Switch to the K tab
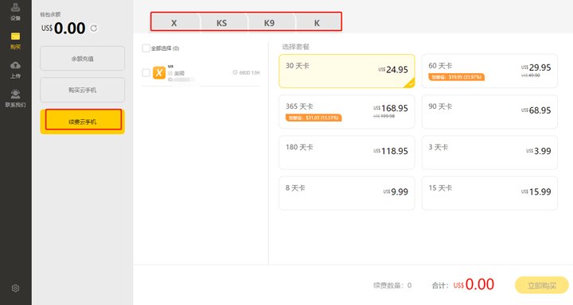Image resolution: width=573 pixels, height=305 pixels. (x=317, y=23)
